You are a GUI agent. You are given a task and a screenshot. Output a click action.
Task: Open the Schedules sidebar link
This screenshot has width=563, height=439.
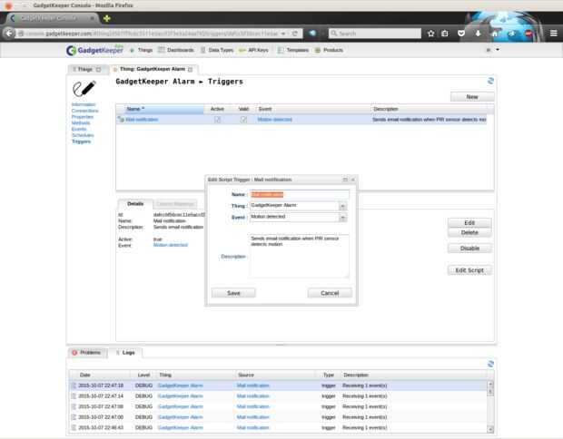pyautogui.click(x=83, y=135)
